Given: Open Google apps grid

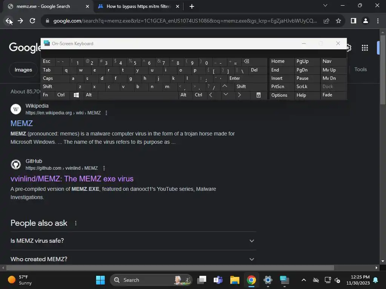Looking at the screenshot, I should pyautogui.click(x=365, y=48).
